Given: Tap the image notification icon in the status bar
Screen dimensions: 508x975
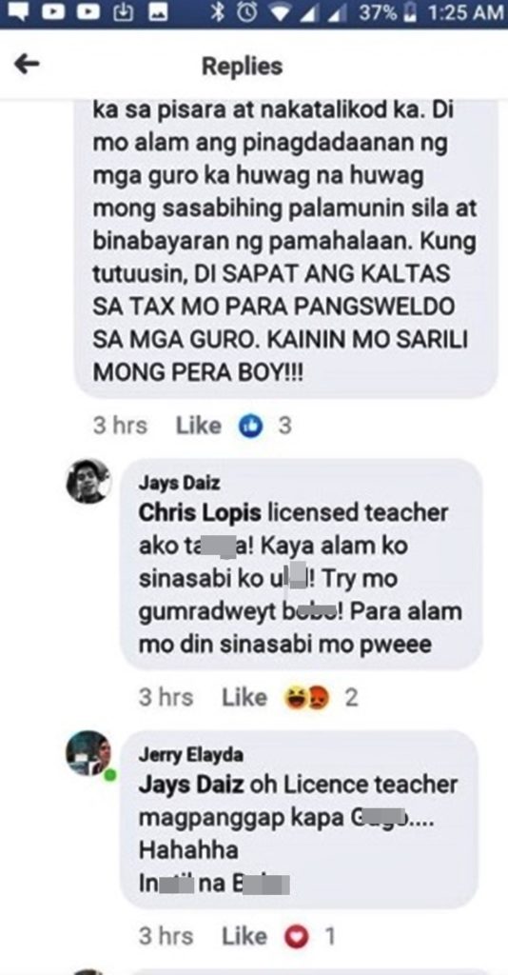Looking at the screenshot, I should click(x=158, y=12).
